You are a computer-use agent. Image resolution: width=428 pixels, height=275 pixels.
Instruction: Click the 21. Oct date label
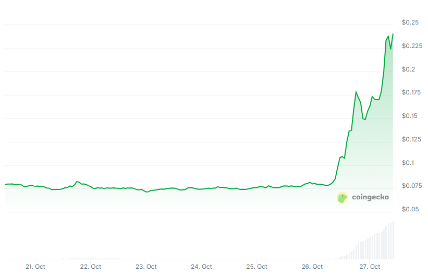35,267
